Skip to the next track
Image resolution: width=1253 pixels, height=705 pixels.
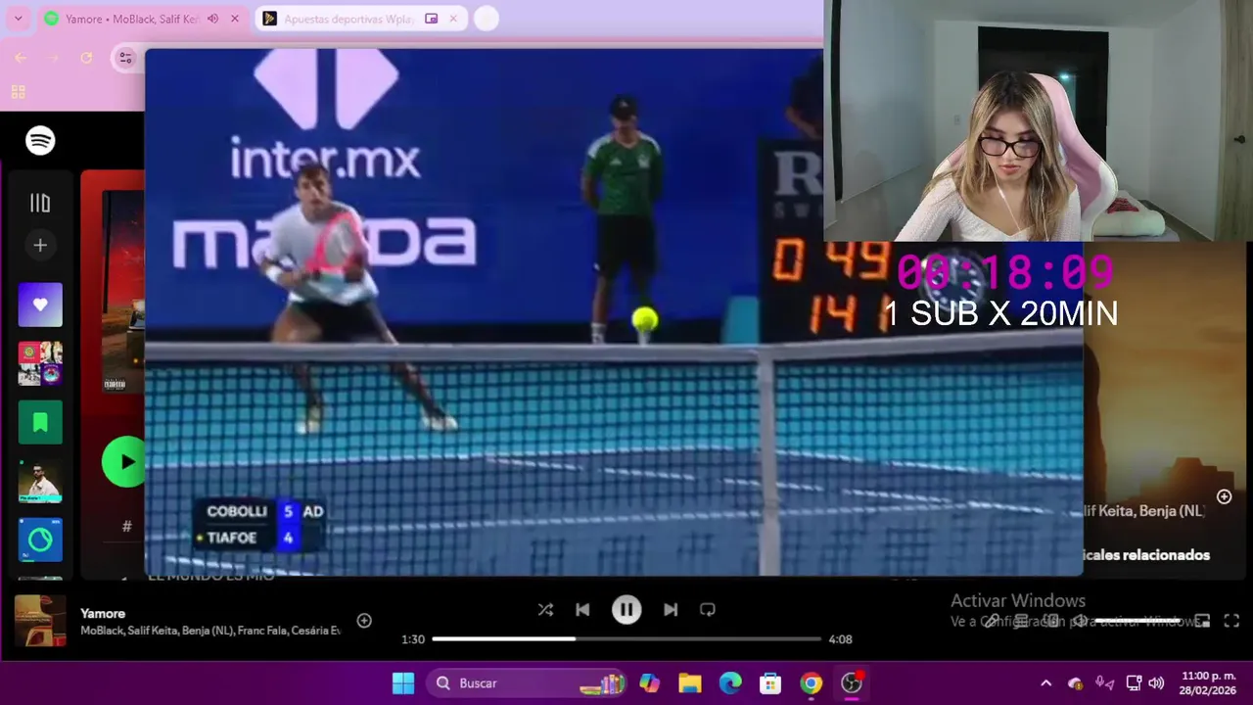671,610
